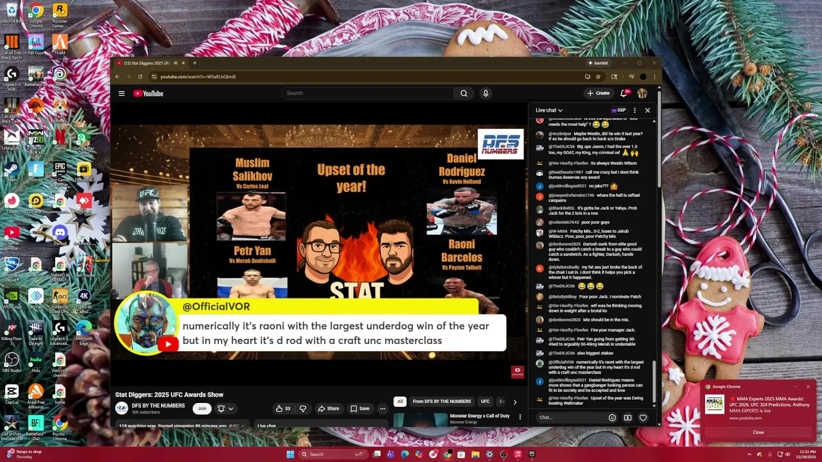Screen dimensions: 822x462
Task: Open the taskbar clock and date
Action: click(803, 454)
